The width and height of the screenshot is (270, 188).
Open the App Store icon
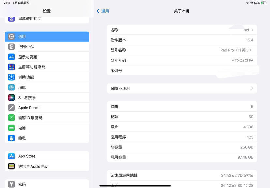point(11,156)
